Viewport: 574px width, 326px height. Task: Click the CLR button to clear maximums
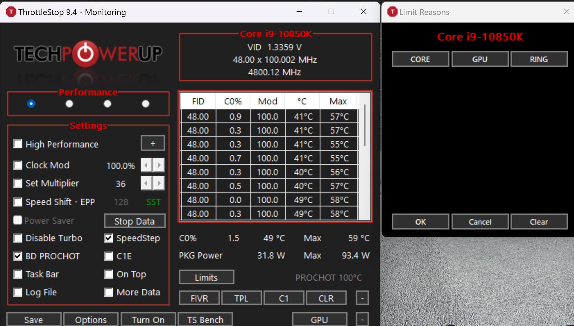326,298
